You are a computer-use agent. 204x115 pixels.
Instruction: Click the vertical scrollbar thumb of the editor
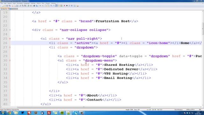[203, 29]
